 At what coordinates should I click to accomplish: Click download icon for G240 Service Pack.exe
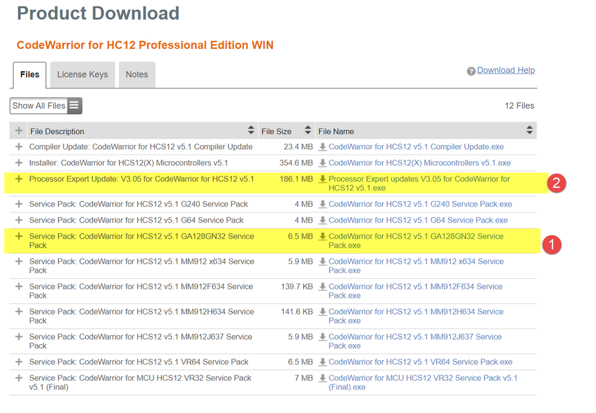coord(322,204)
